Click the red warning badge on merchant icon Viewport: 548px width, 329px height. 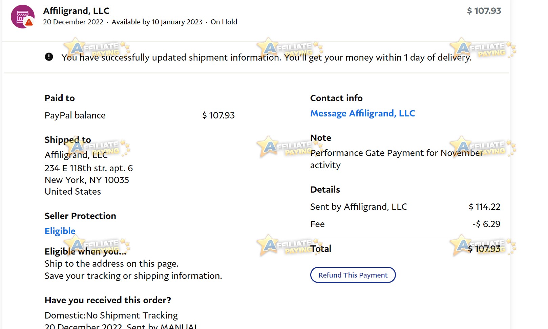pyautogui.click(x=29, y=22)
